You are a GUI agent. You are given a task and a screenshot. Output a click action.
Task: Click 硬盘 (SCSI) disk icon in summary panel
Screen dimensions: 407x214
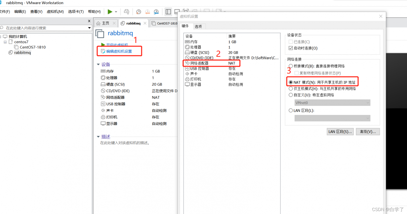(x=103, y=84)
